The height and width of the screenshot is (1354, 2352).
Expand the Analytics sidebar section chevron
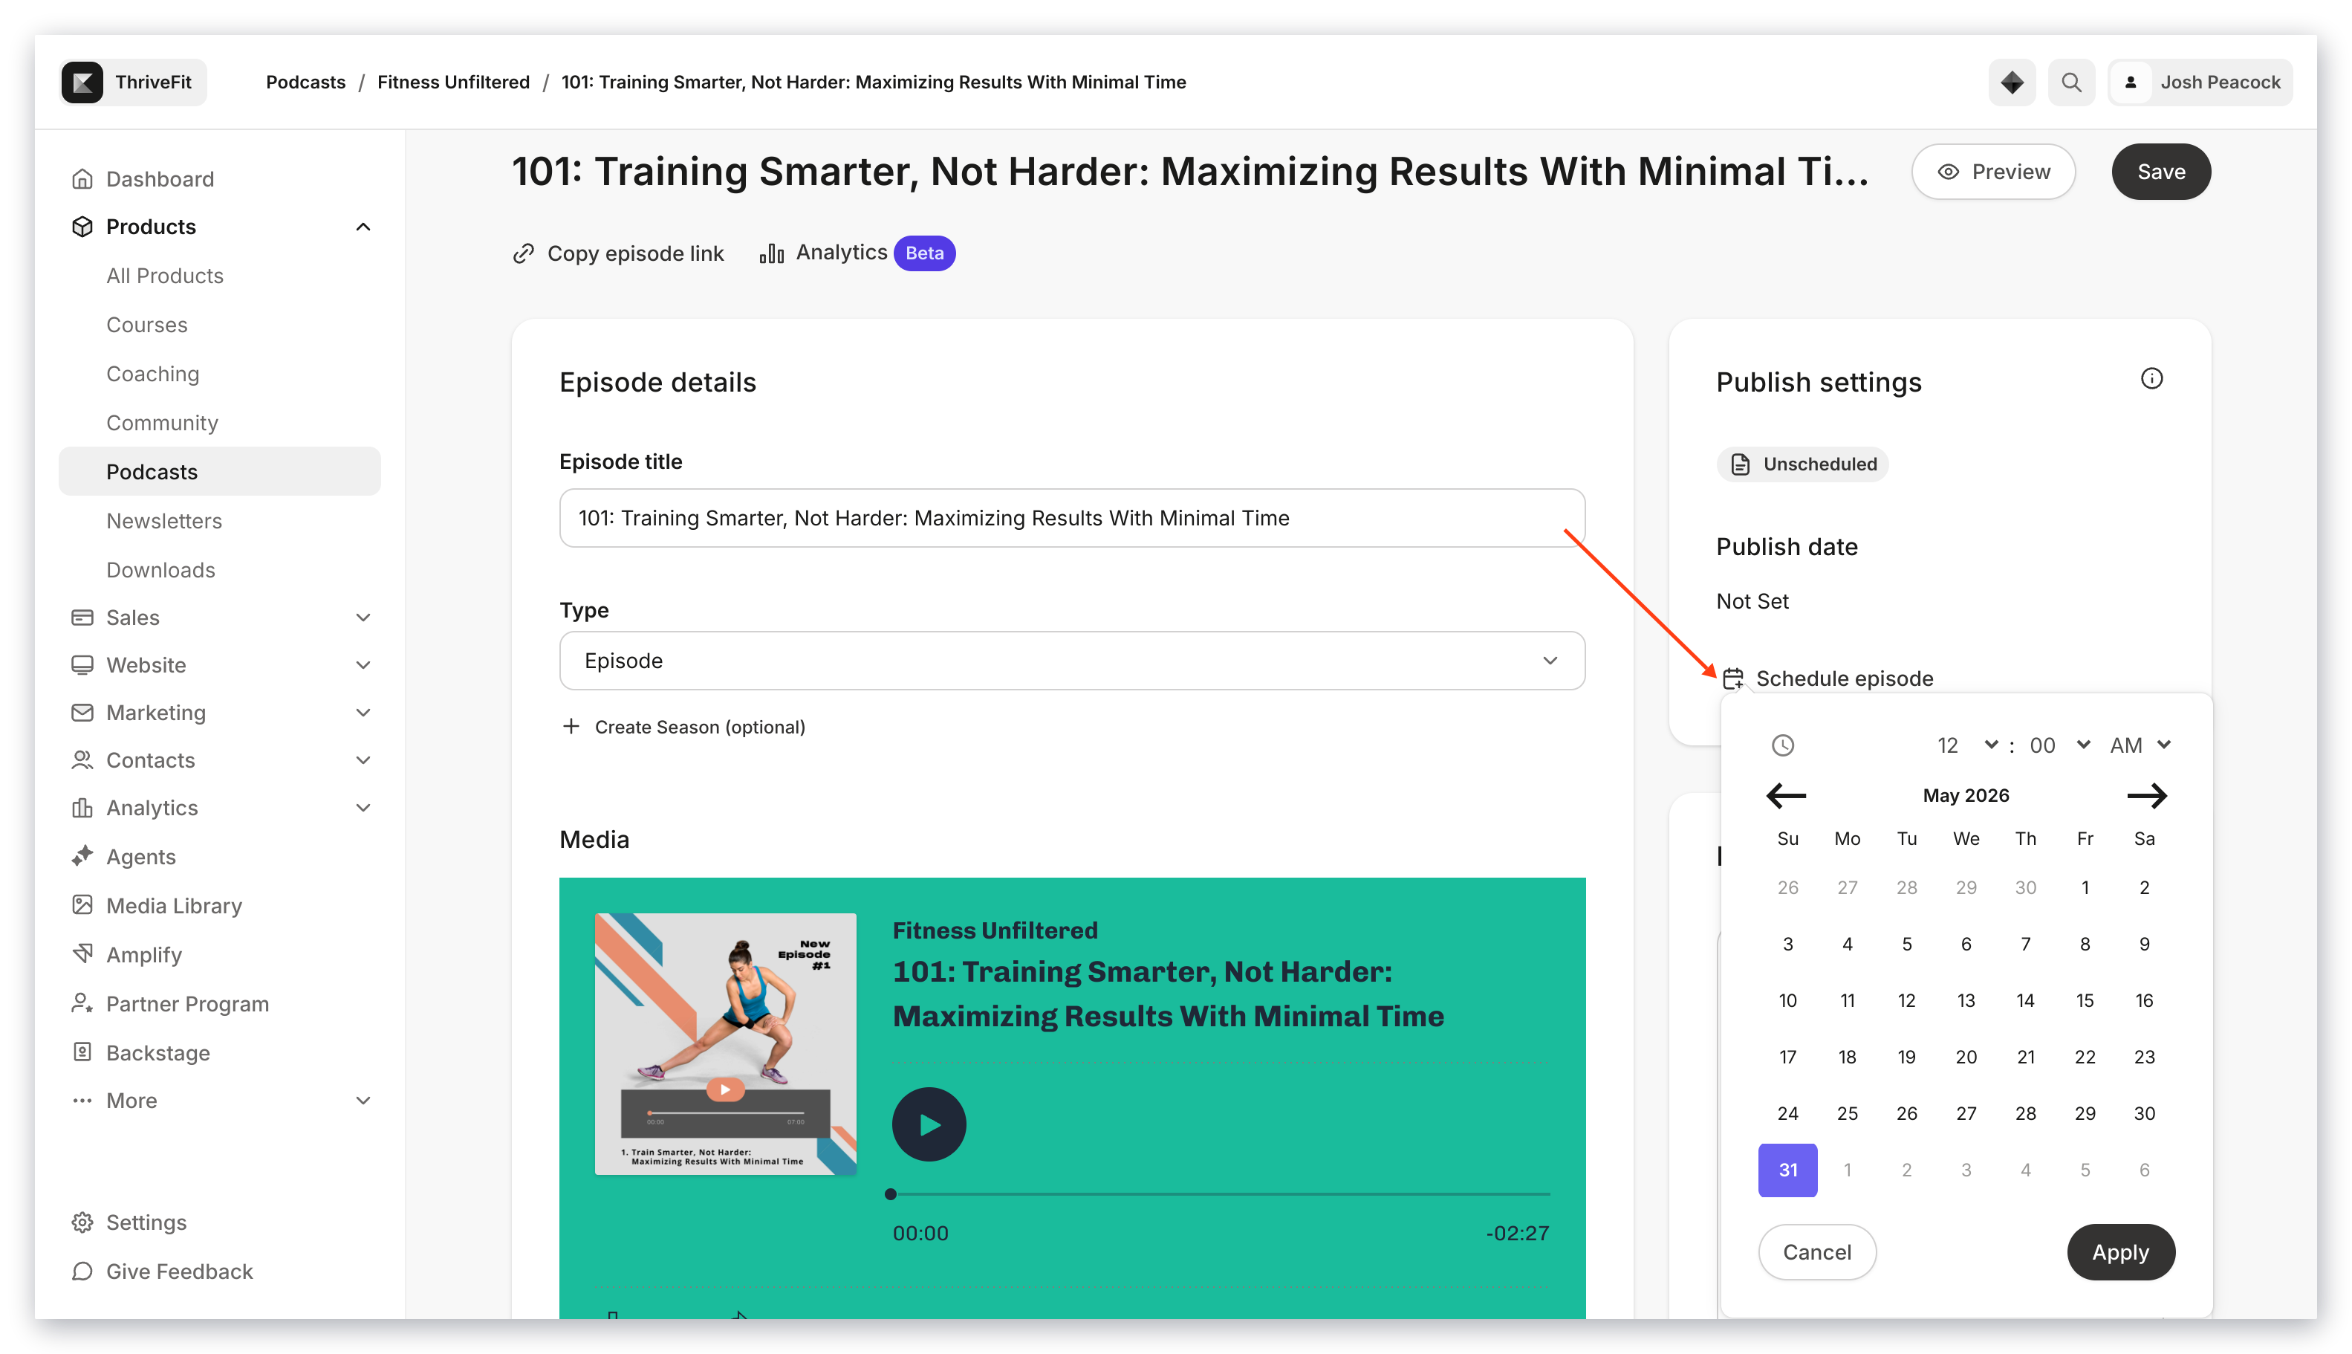click(363, 807)
